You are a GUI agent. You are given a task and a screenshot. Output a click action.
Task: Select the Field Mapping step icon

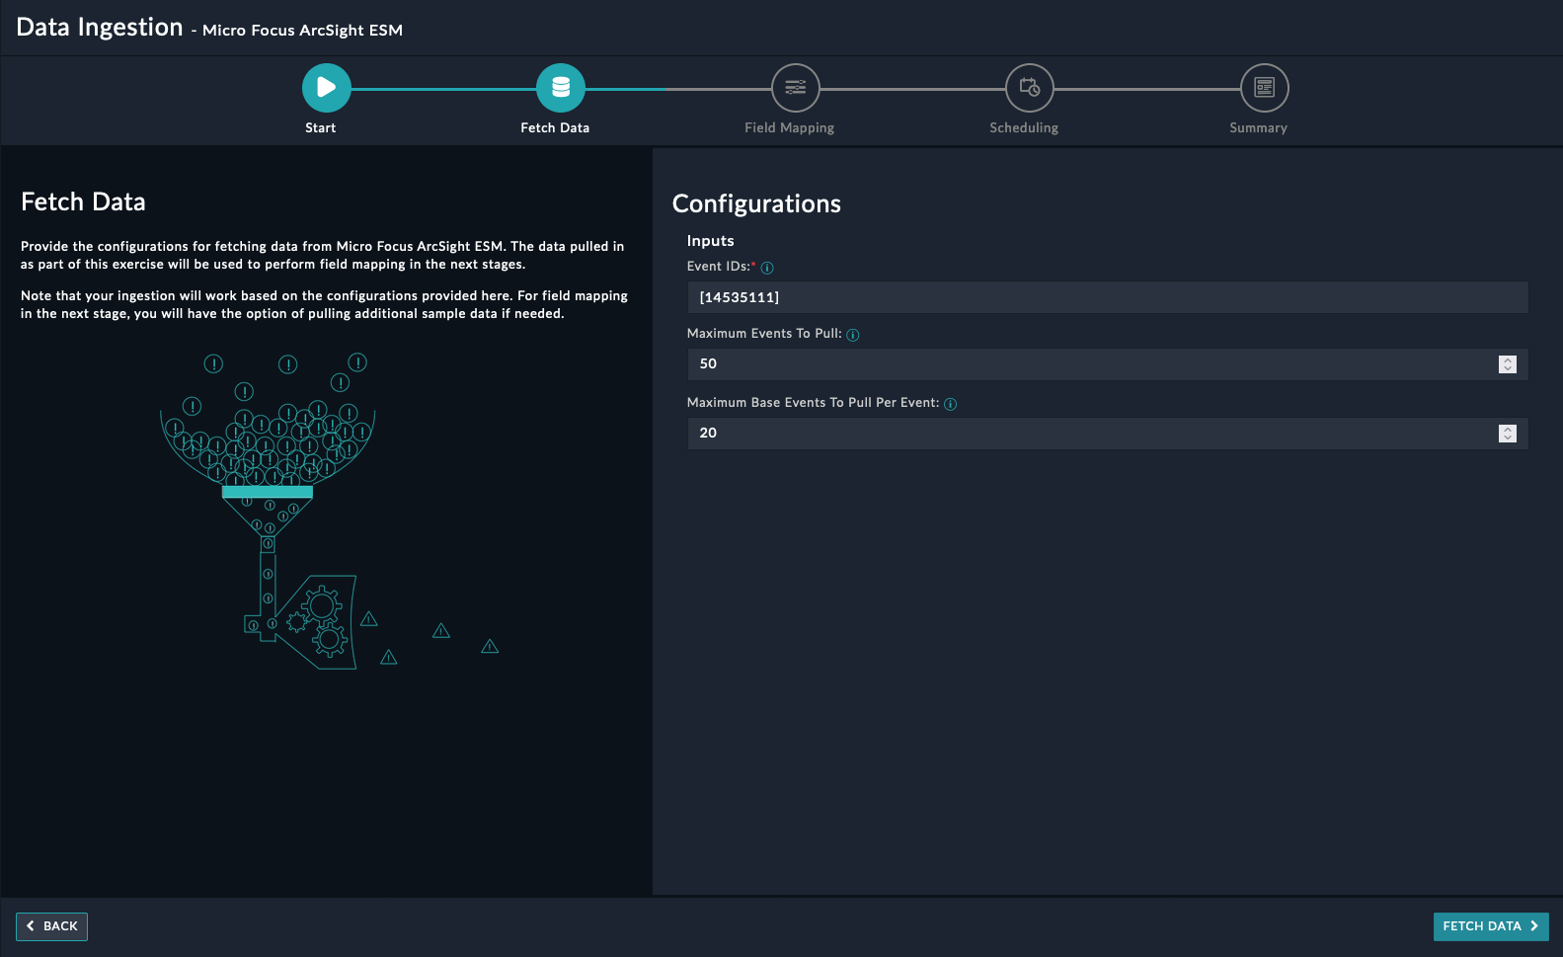[x=795, y=88]
